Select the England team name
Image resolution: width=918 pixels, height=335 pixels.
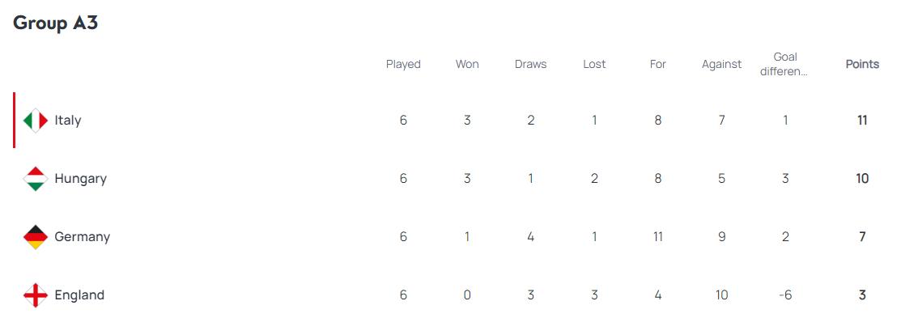tap(79, 295)
